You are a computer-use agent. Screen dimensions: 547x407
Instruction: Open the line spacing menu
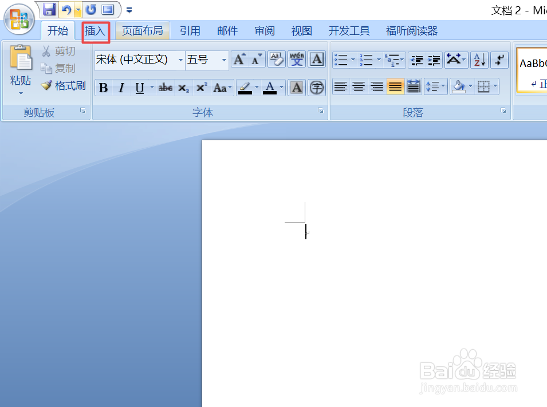tap(436, 86)
